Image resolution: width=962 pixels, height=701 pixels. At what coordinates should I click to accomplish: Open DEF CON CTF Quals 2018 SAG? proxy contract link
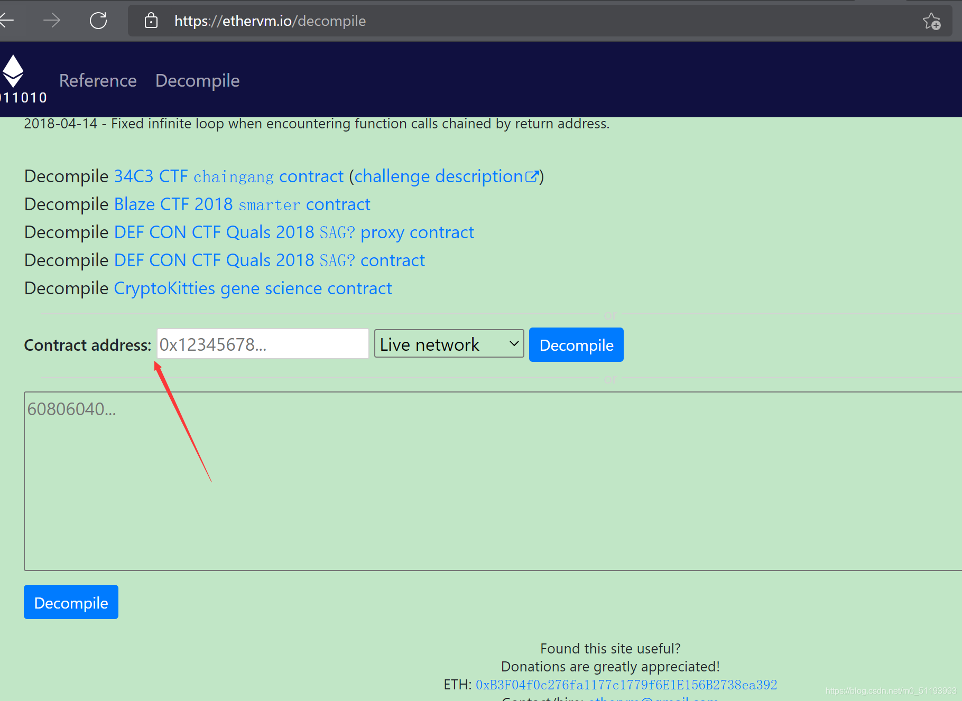click(x=294, y=232)
